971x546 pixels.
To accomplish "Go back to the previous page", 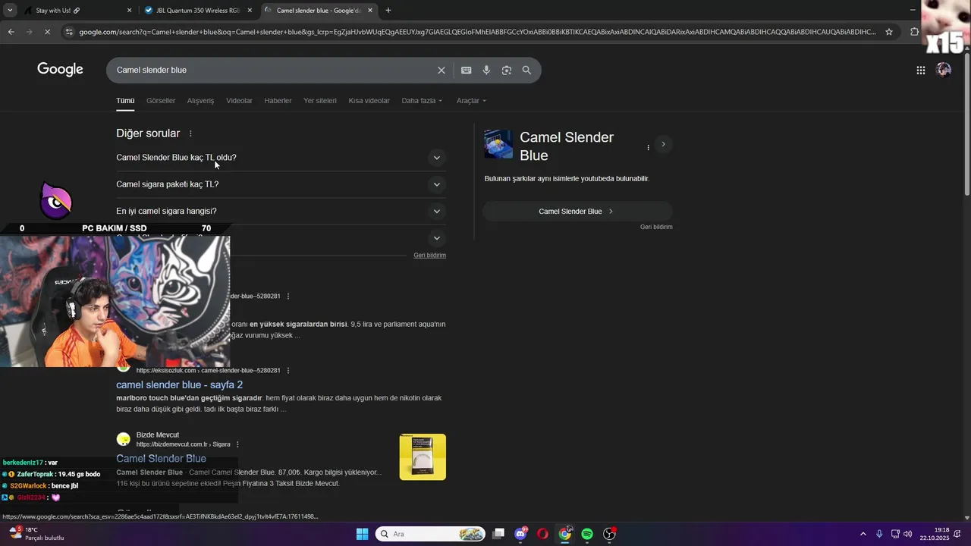I will click(x=11, y=32).
